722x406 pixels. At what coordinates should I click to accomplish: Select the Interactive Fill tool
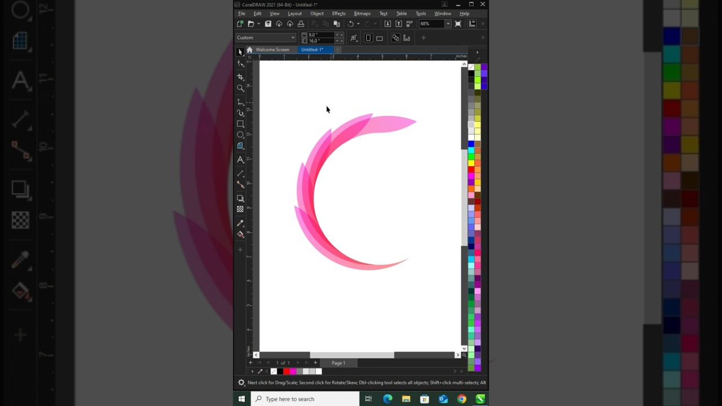[240, 235]
